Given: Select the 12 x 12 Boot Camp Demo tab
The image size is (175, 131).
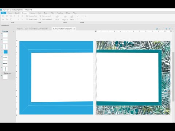Looking at the screenshot, I should click(x=62, y=29).
